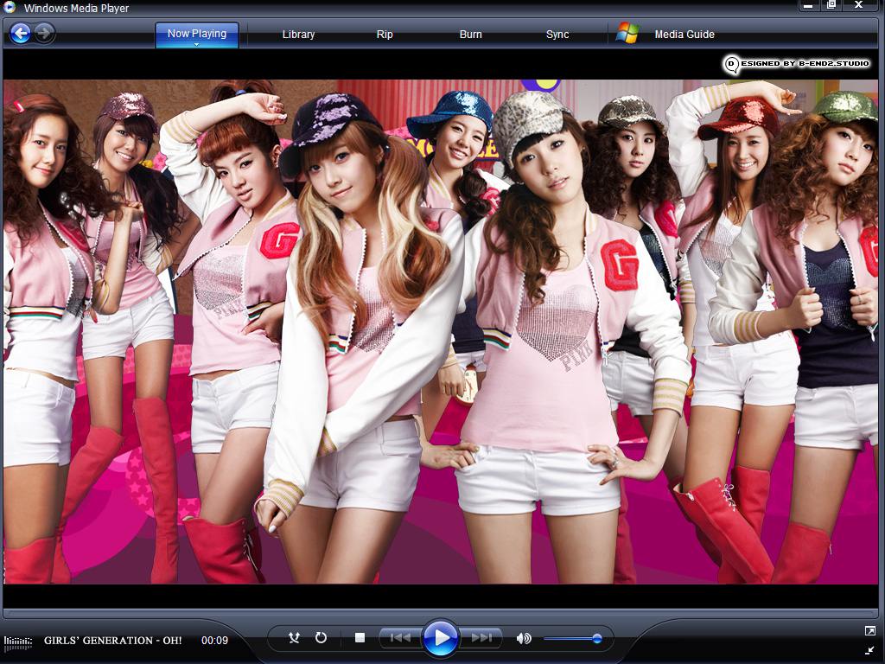The image size is (885, 664).
Task: Close the Windows Media Player window
Action: coord(859,5)
